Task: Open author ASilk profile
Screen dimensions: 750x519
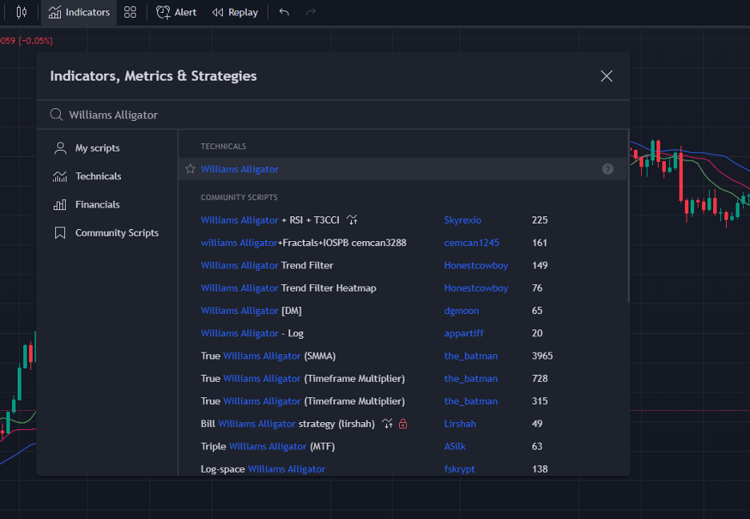Action: pyautogui.click(x=455, y=446)
